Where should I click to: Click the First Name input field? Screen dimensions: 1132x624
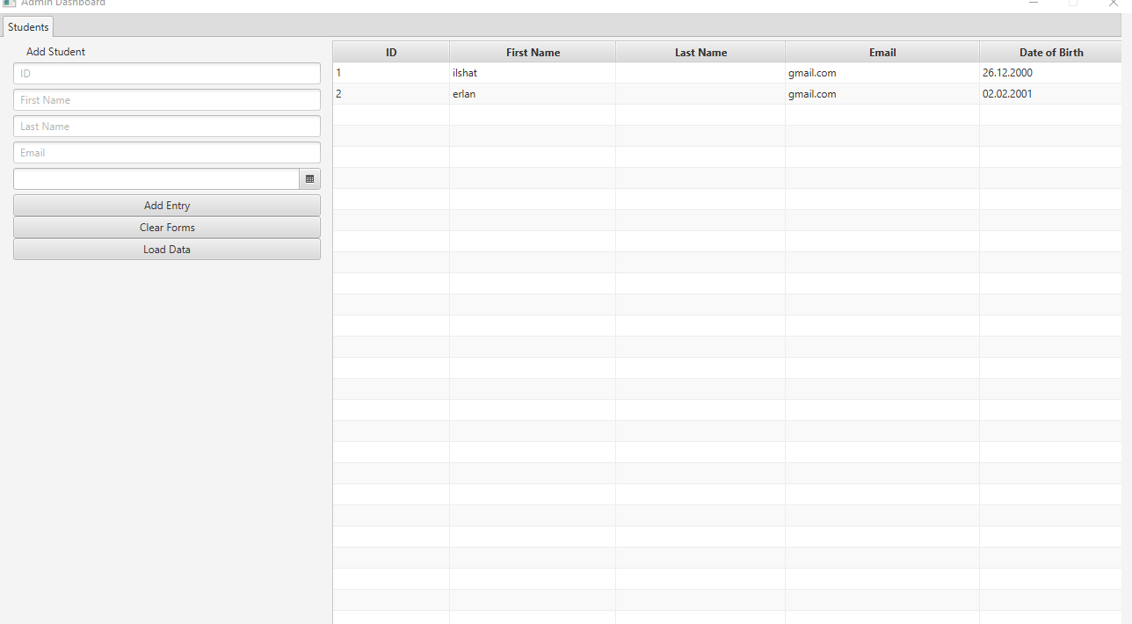coord(166,99)
